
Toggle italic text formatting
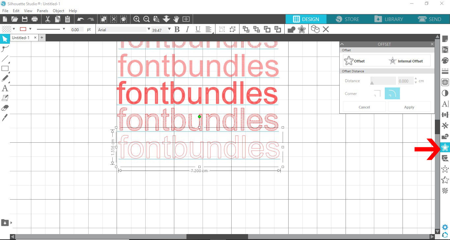coord(187,30)
